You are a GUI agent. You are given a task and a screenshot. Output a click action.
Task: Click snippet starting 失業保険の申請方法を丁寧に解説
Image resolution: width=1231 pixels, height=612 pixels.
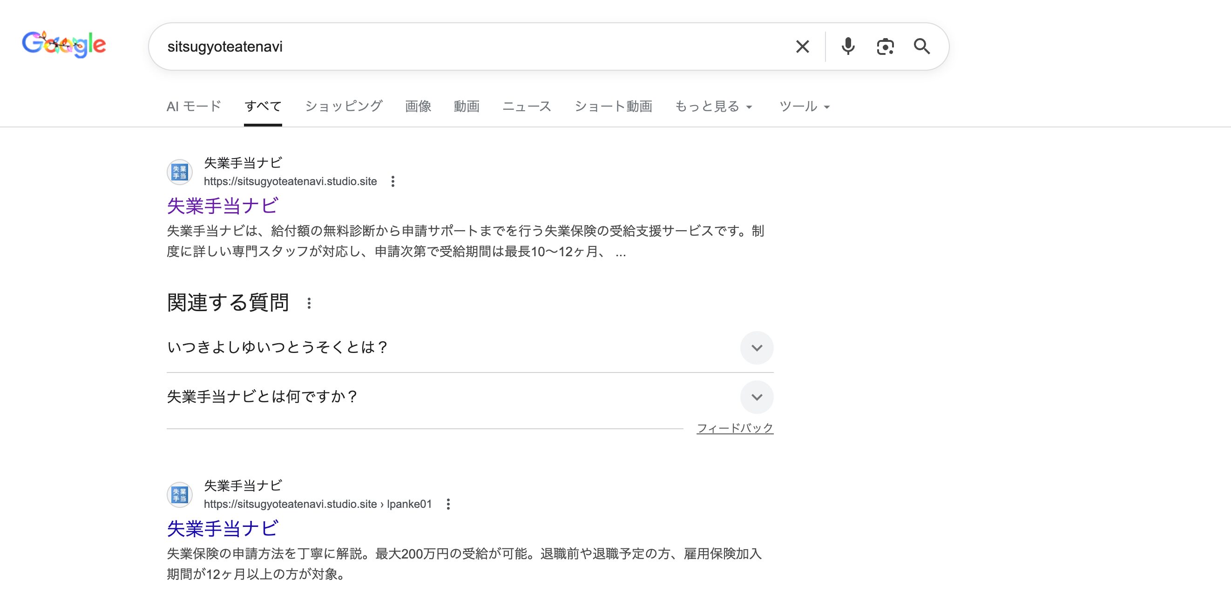(x=464, y=564)
